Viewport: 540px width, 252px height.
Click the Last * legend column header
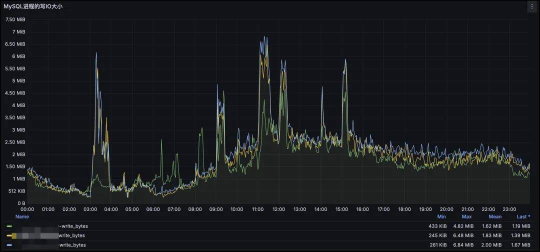pos(523,216)
